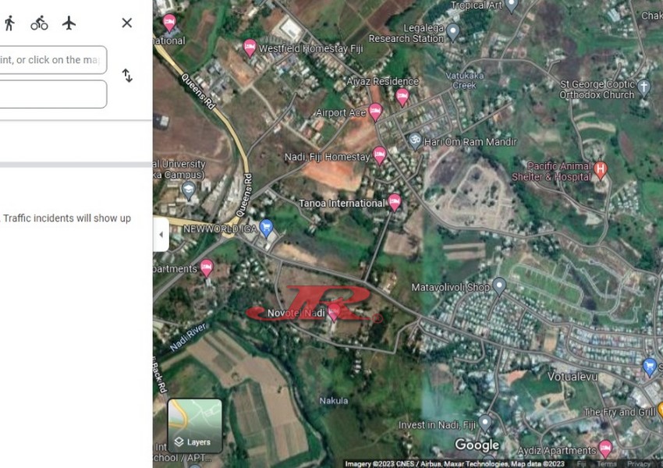
Task: Choose the flights travel mode icon
Action: point(69,23)
